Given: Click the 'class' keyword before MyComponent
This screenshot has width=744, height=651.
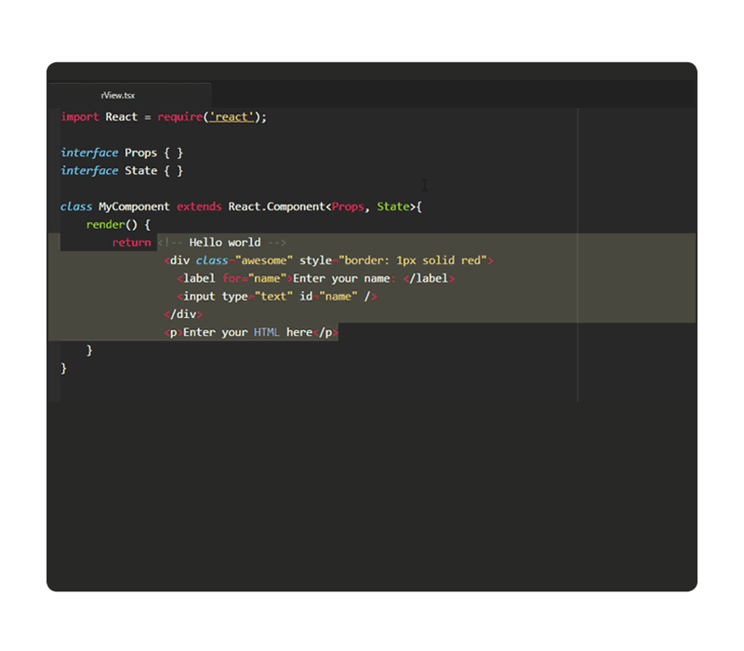Looking at the screenshot, I should 76,206.
